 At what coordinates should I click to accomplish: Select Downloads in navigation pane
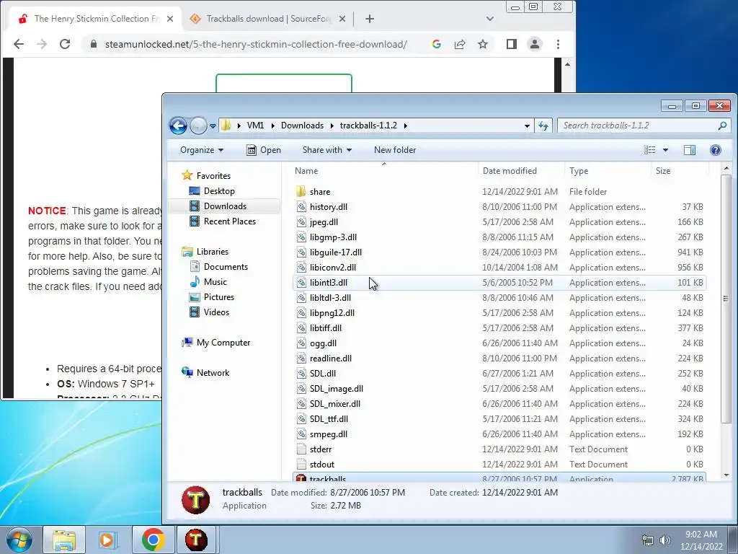225,206
